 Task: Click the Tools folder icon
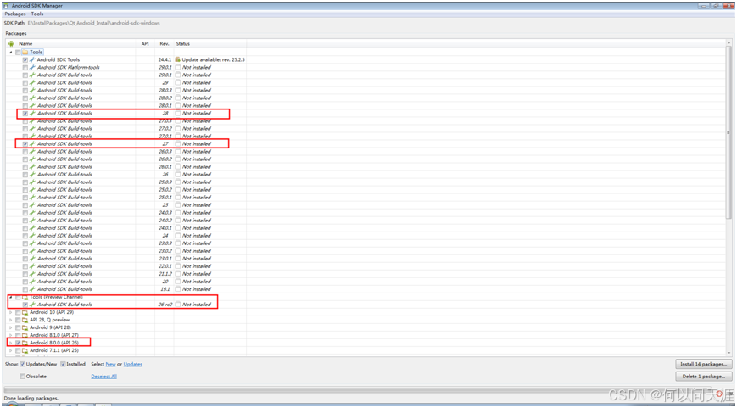coord(25,53)
